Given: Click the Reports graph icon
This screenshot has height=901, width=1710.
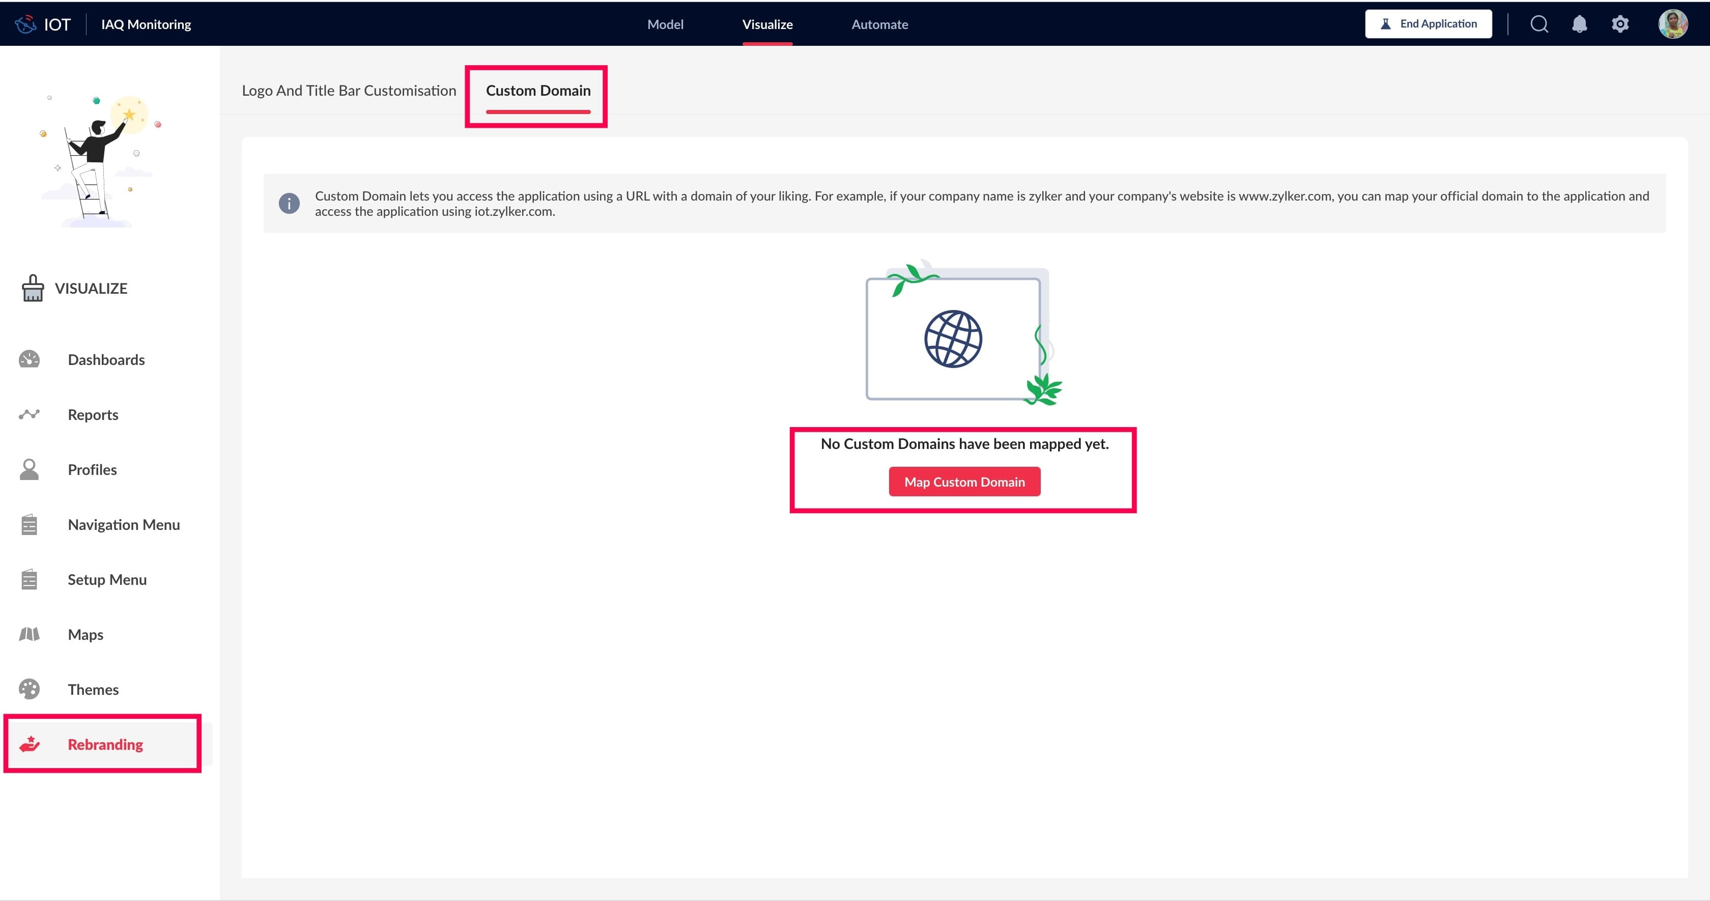Looking at the screenshot, I should point(29,414).
